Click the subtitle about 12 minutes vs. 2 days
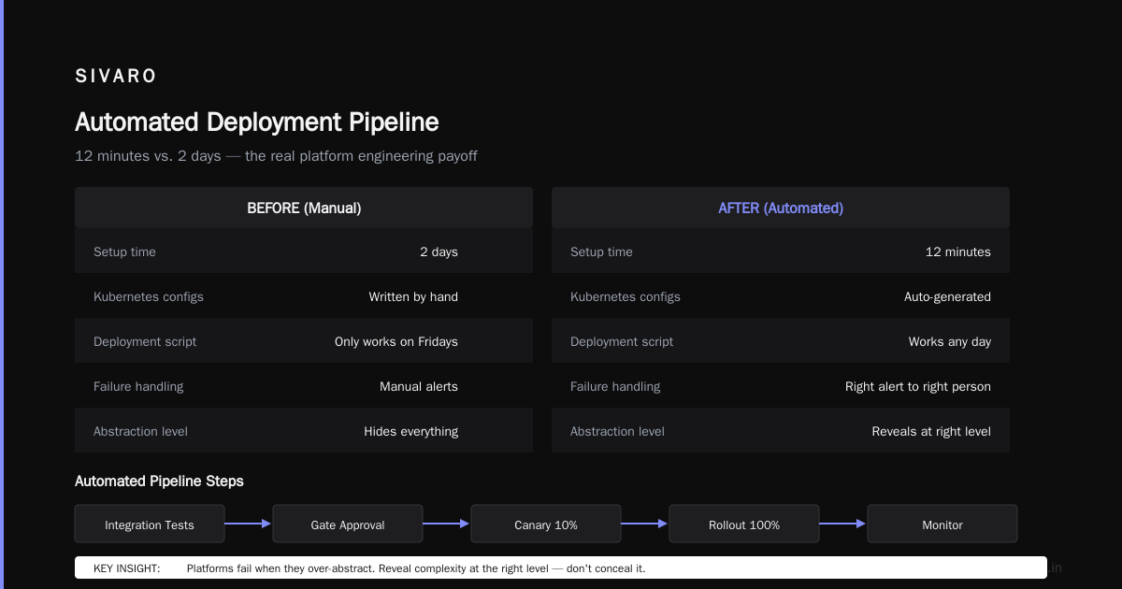This screenshot has width=1122, height=589. [x=276, y=156]
